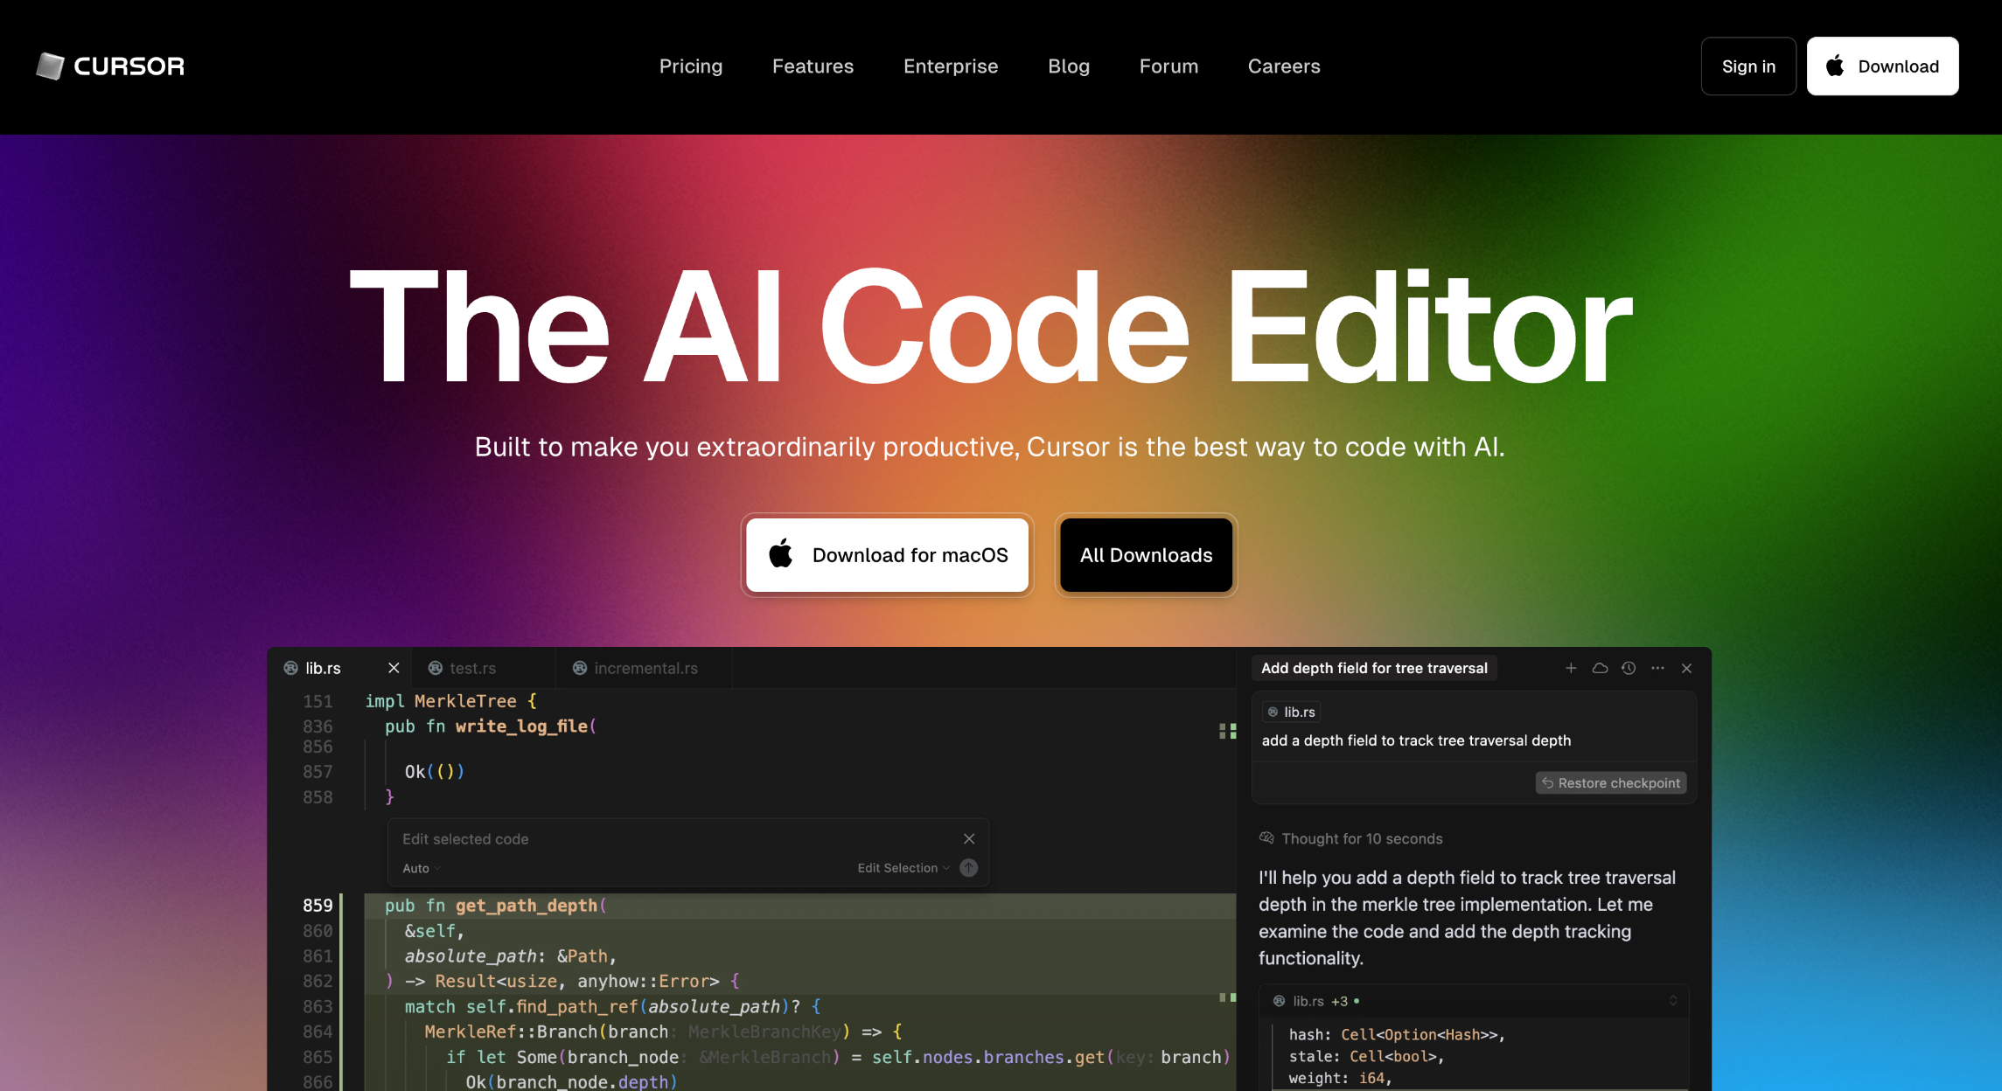
Task: Click Download for macOS button
Action: point(888,555)
